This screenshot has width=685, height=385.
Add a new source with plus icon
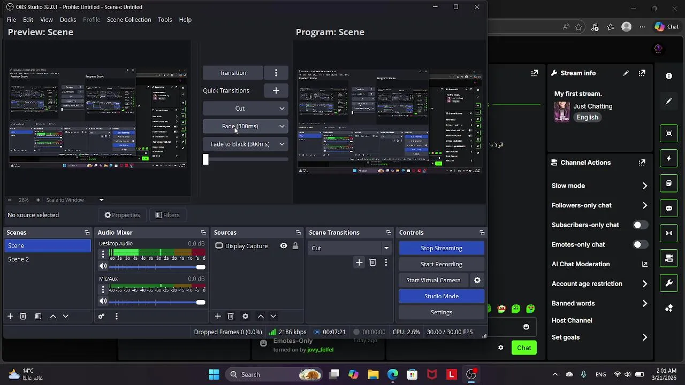218,316
